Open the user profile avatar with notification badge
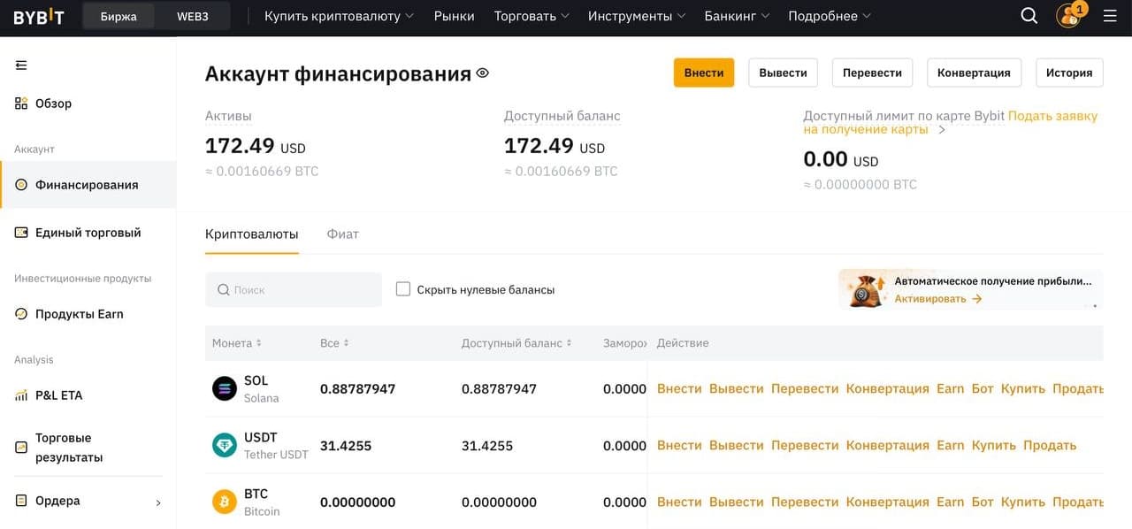 1069,15
